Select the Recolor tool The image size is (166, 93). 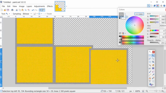pos(153,78)
